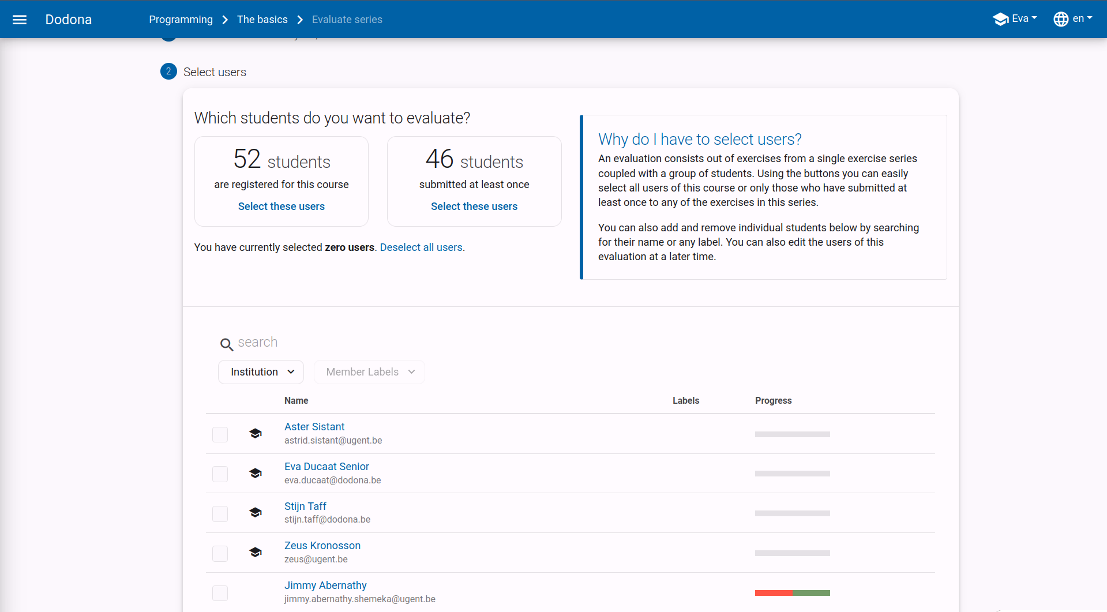Open Eva Ducaat Senior profile link
Screen dimensions: 1107x612
click(327, 467)
